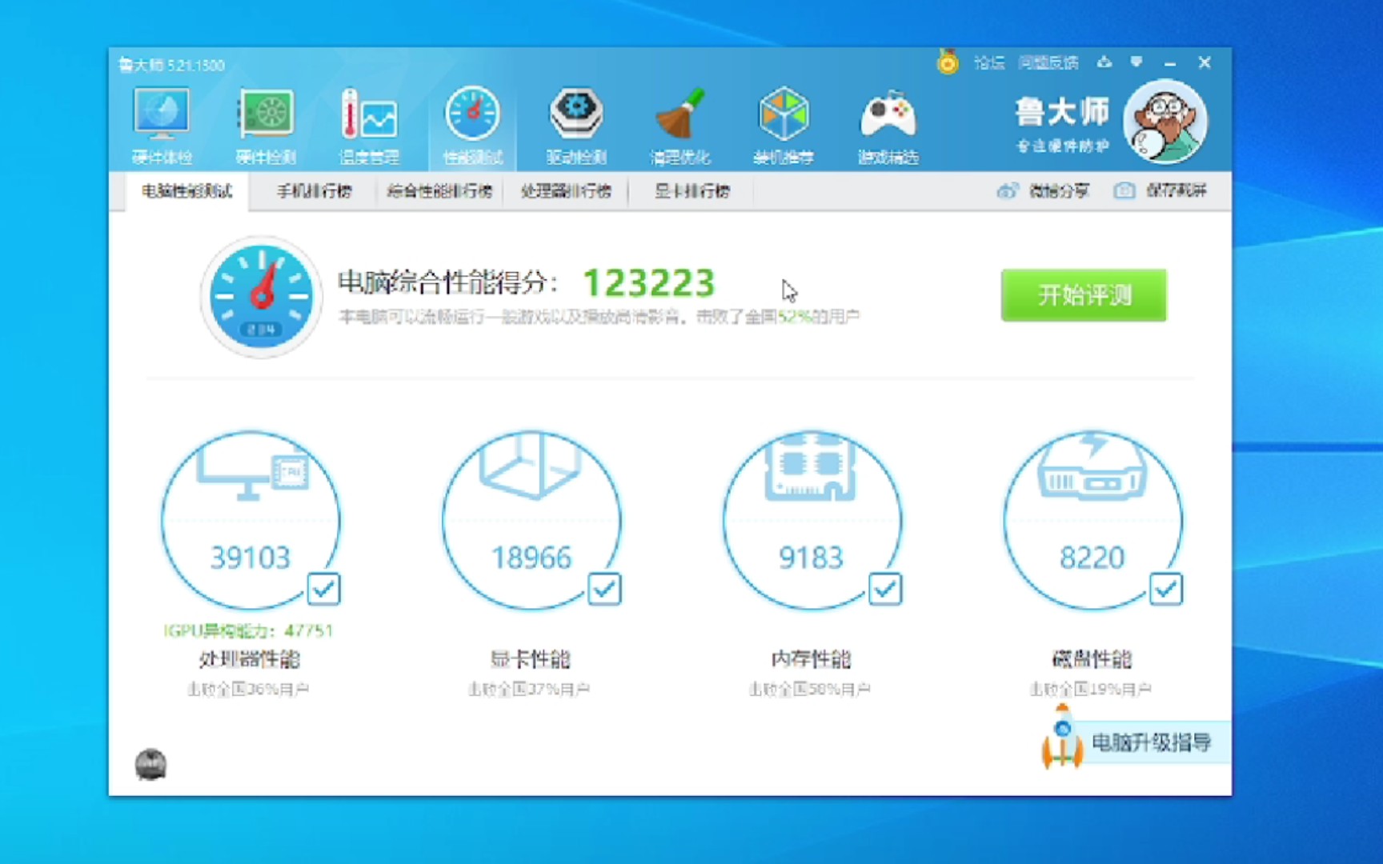Click the 磁盘性能 label

tap(1092, 659)
